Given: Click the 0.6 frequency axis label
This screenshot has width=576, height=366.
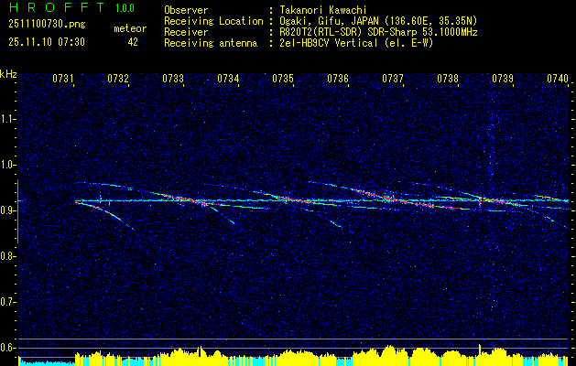Looking at the screenshot, I should pos(7,348).
